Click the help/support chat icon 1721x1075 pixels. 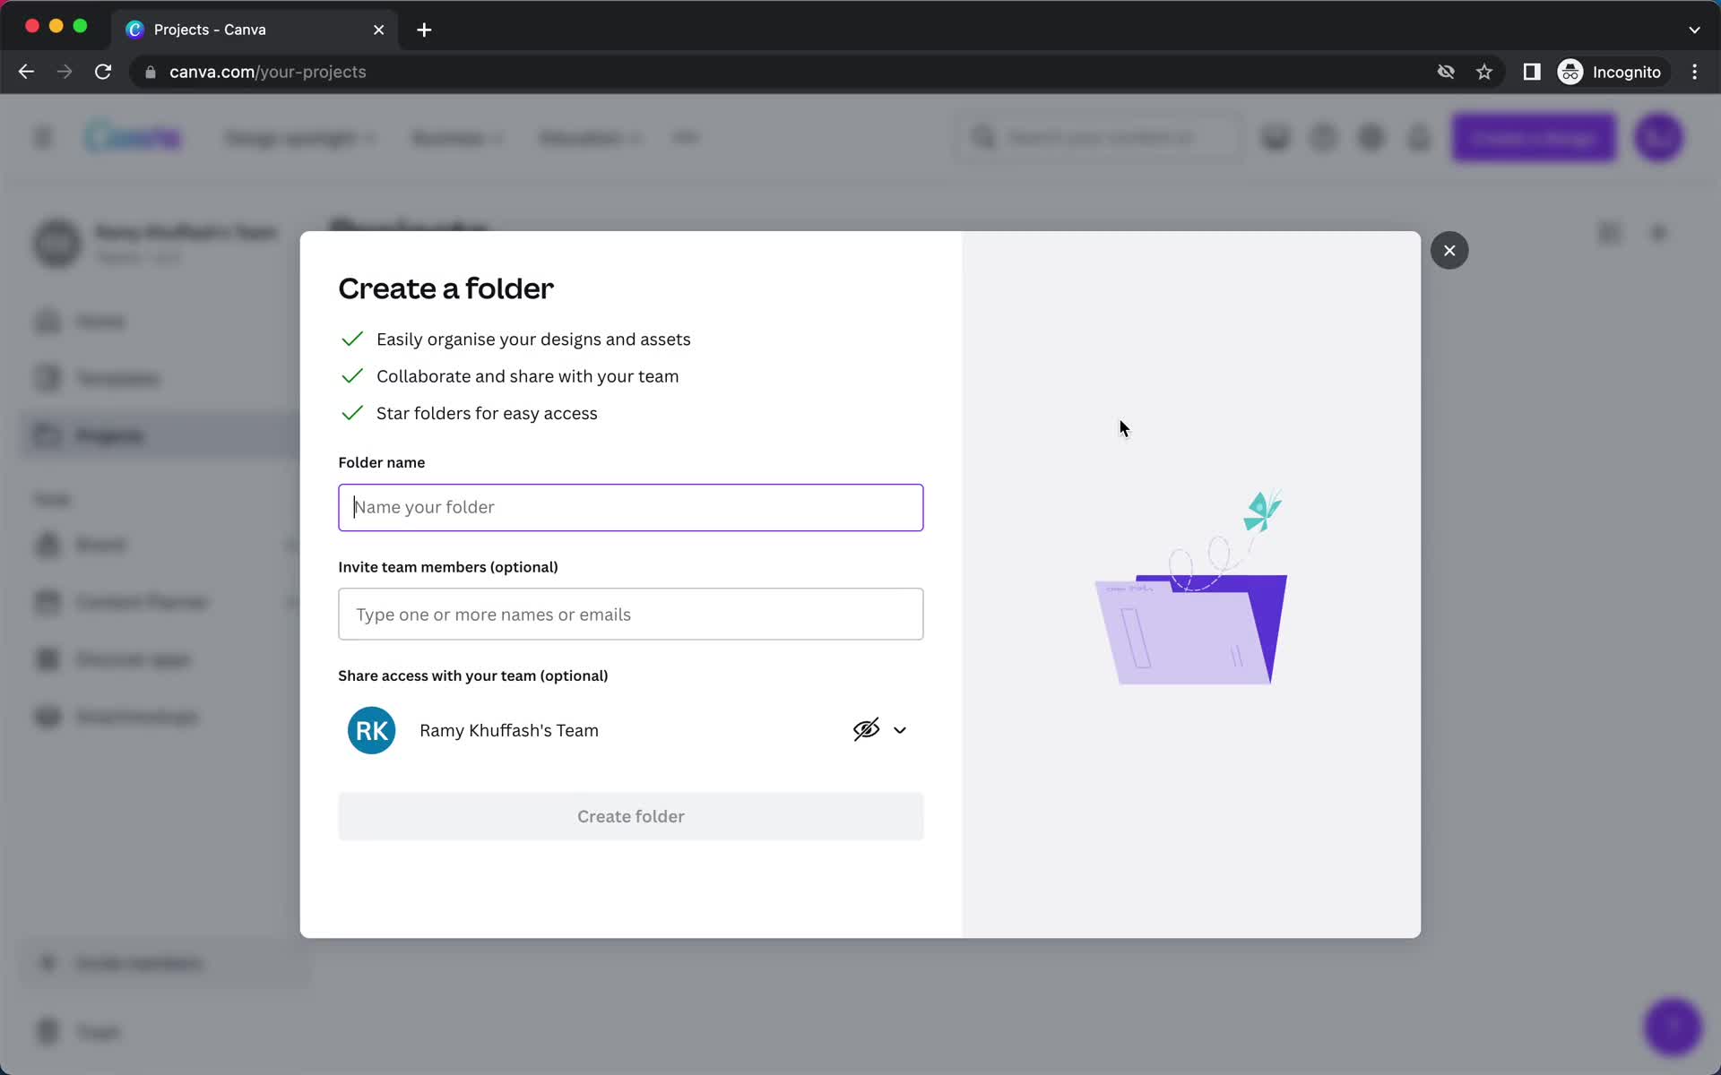1673,1024
